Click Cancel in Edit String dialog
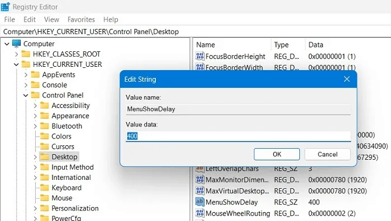 (x=327, y=154)
